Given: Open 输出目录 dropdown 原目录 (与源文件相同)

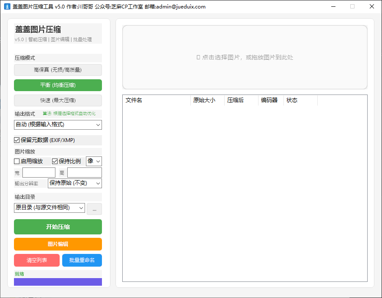Looking at the screenshot, I should (49, 208).
